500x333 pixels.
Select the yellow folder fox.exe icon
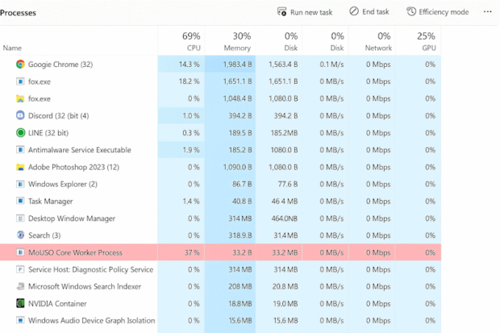pyautogui.click(x=20, y=99)
